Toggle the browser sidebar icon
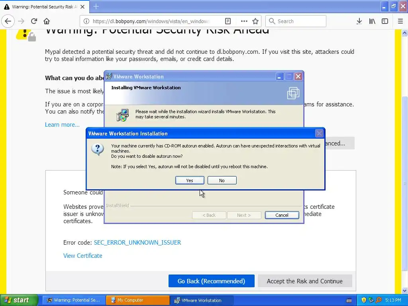This screenshot has height=306, width=408. tap(385, 21)
